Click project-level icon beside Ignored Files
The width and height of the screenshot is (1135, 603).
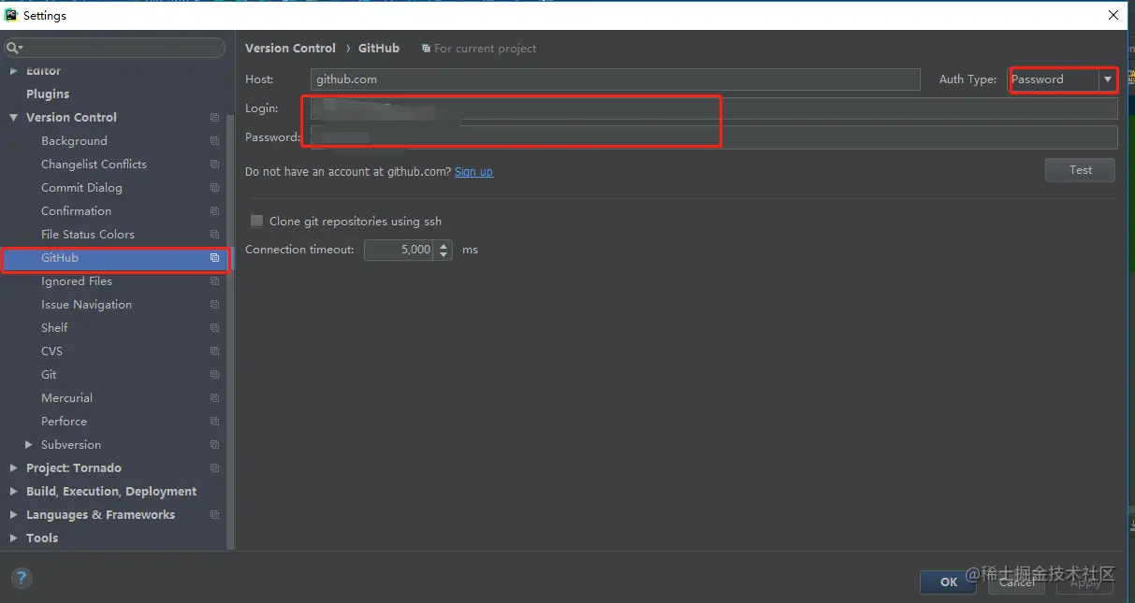click(x=214, y=281)
